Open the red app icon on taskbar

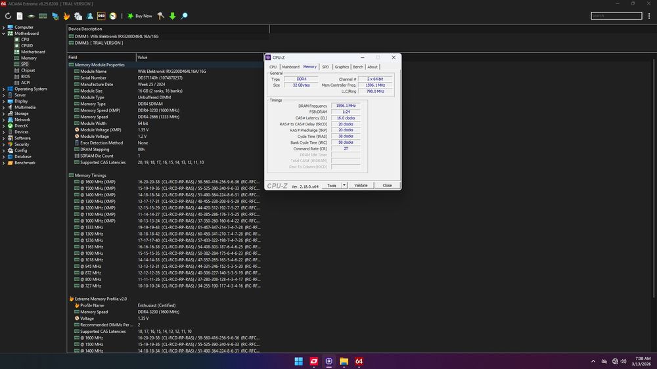pyautogui.click(x=314, y=361)
